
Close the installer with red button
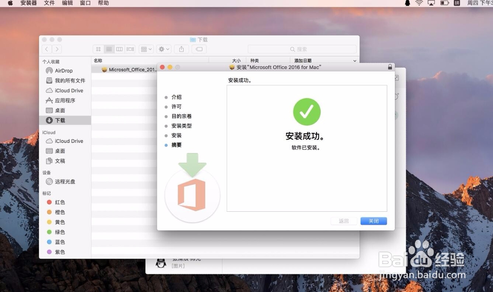(162, 67)
